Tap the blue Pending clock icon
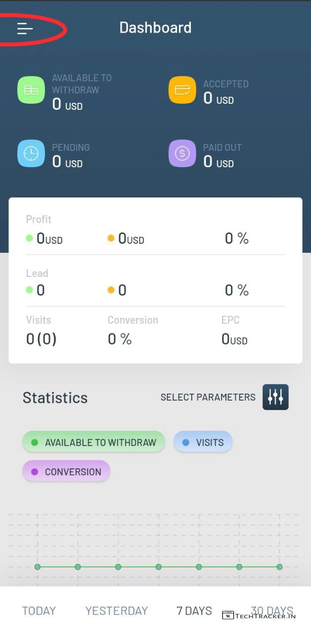311x633 pixels. click(x=31, y=153)
